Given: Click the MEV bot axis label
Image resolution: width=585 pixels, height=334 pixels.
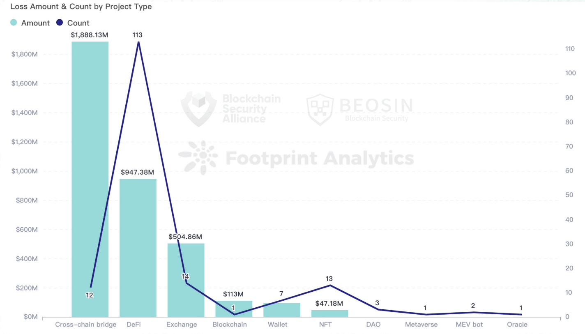Looking at the screenshot, I should click(x=469, y=324).
